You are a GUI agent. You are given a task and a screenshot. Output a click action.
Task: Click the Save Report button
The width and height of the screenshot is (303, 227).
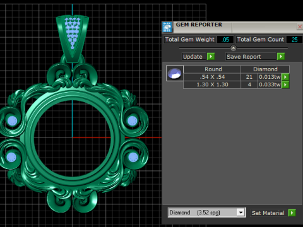[251, 57]
